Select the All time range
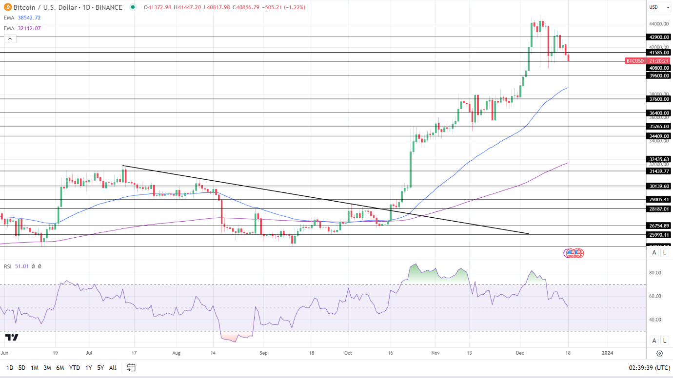 pos(113,368)
